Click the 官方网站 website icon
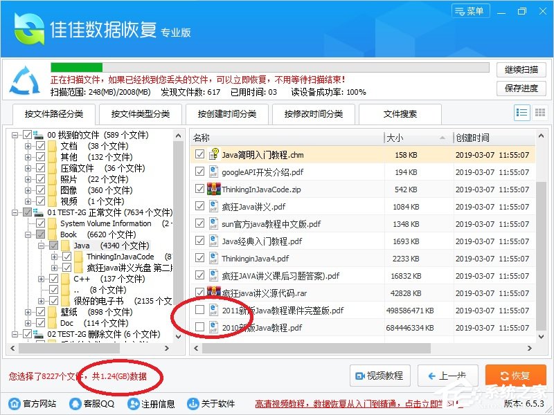The image size is (554, 415). point(15,403)
